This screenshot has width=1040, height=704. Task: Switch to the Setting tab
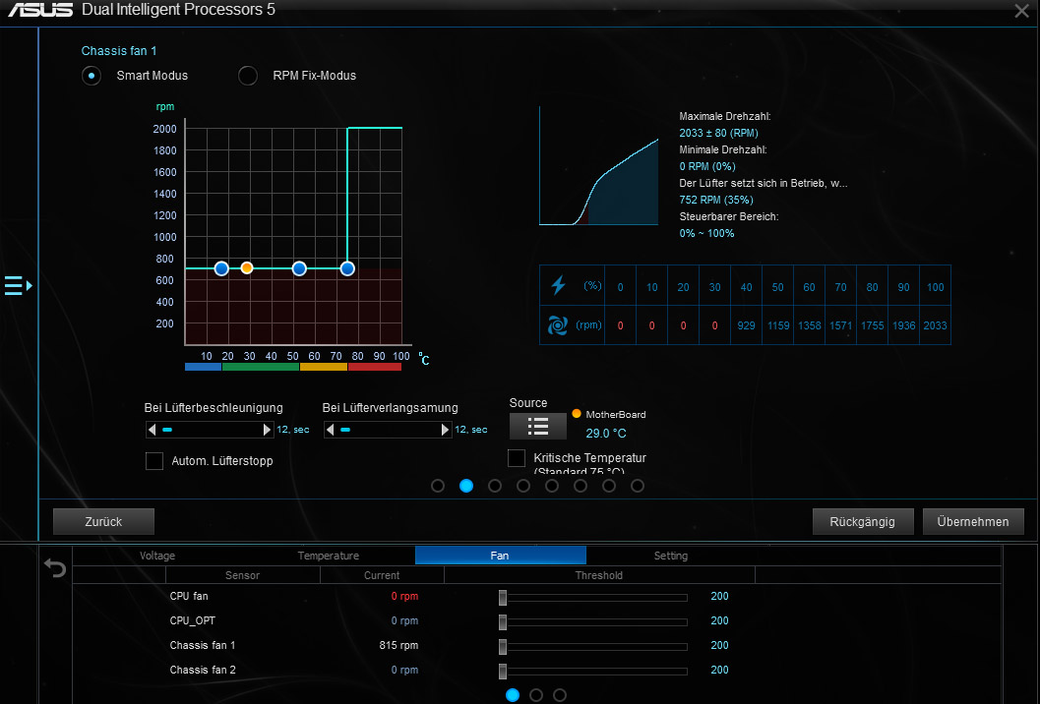tap(671, 556)
